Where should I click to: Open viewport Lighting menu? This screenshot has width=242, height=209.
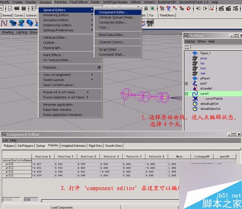21,32
